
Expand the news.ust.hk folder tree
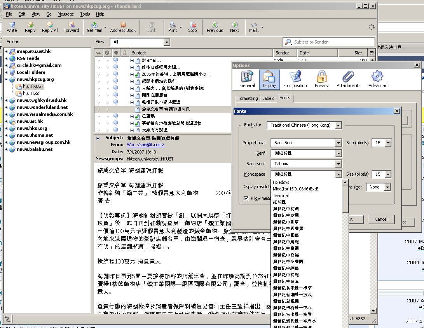[x=6, y=121]
